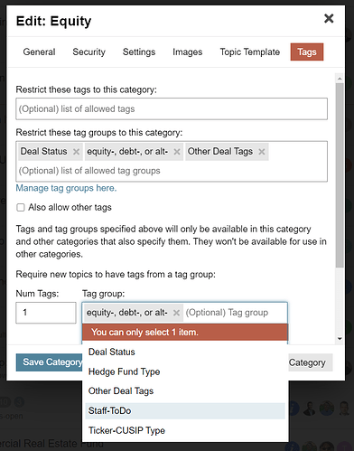The height and width of the screenshot is (451, 354).
Task: Click the allowed tag groups input
Action: (x=172, y=171)
